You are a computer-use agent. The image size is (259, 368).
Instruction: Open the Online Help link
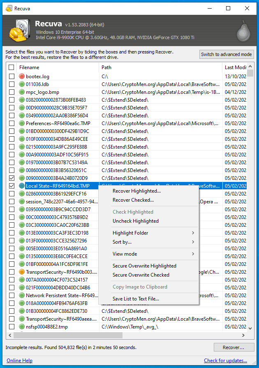19,361
